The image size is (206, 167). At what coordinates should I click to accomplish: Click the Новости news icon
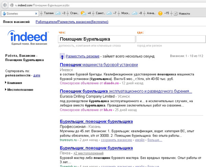(x=176, y=13)
